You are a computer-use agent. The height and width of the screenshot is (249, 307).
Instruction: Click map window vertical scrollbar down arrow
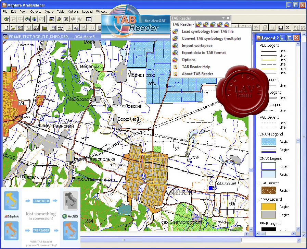pos(251,229)
